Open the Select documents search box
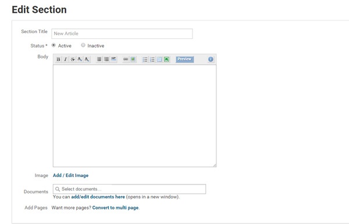349x224 pixels. [129, 189]
